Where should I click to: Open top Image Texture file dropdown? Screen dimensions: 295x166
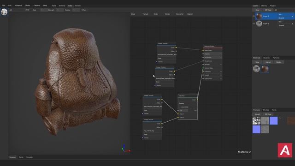[x=167, y=54]
